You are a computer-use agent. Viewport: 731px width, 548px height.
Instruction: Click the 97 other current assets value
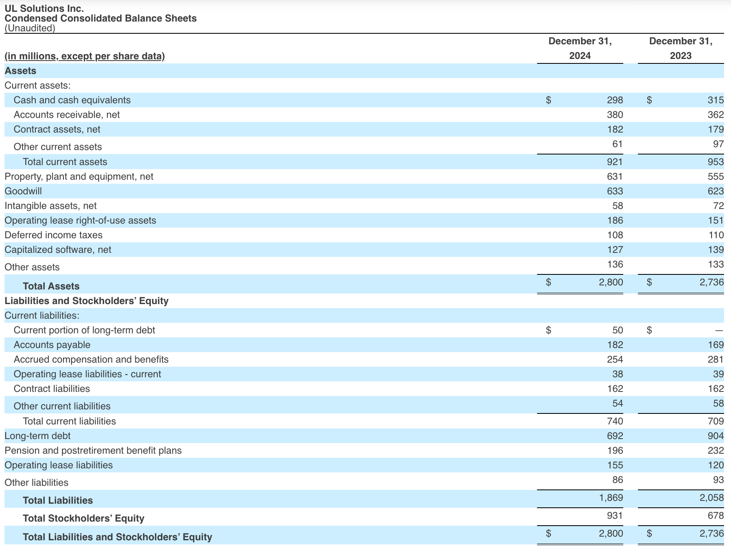point(718,144)
